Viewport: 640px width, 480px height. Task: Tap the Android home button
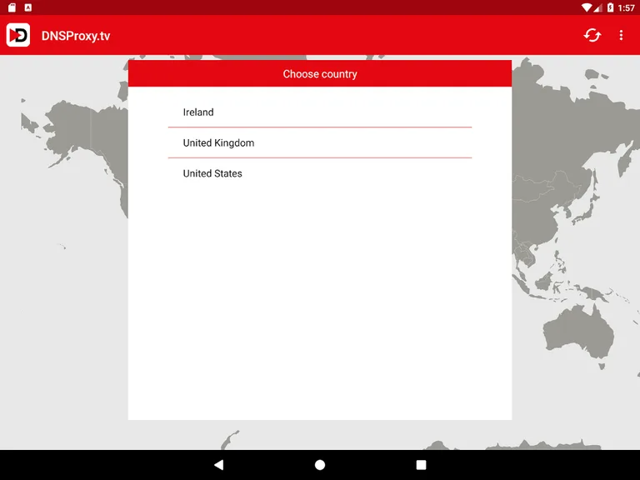[x=320, y=464]
